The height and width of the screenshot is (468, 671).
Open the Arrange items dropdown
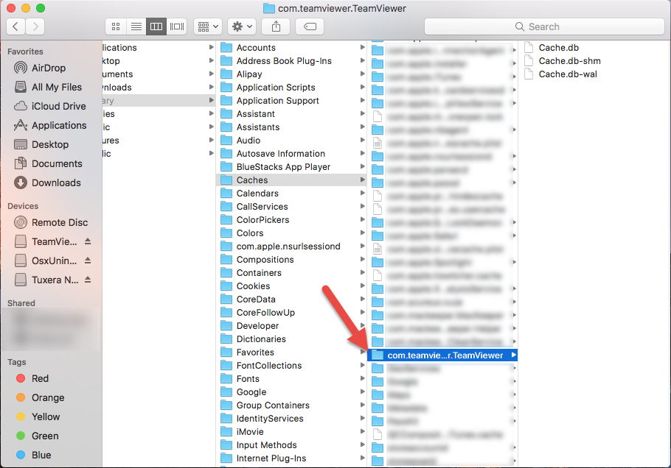click(207, 26)
